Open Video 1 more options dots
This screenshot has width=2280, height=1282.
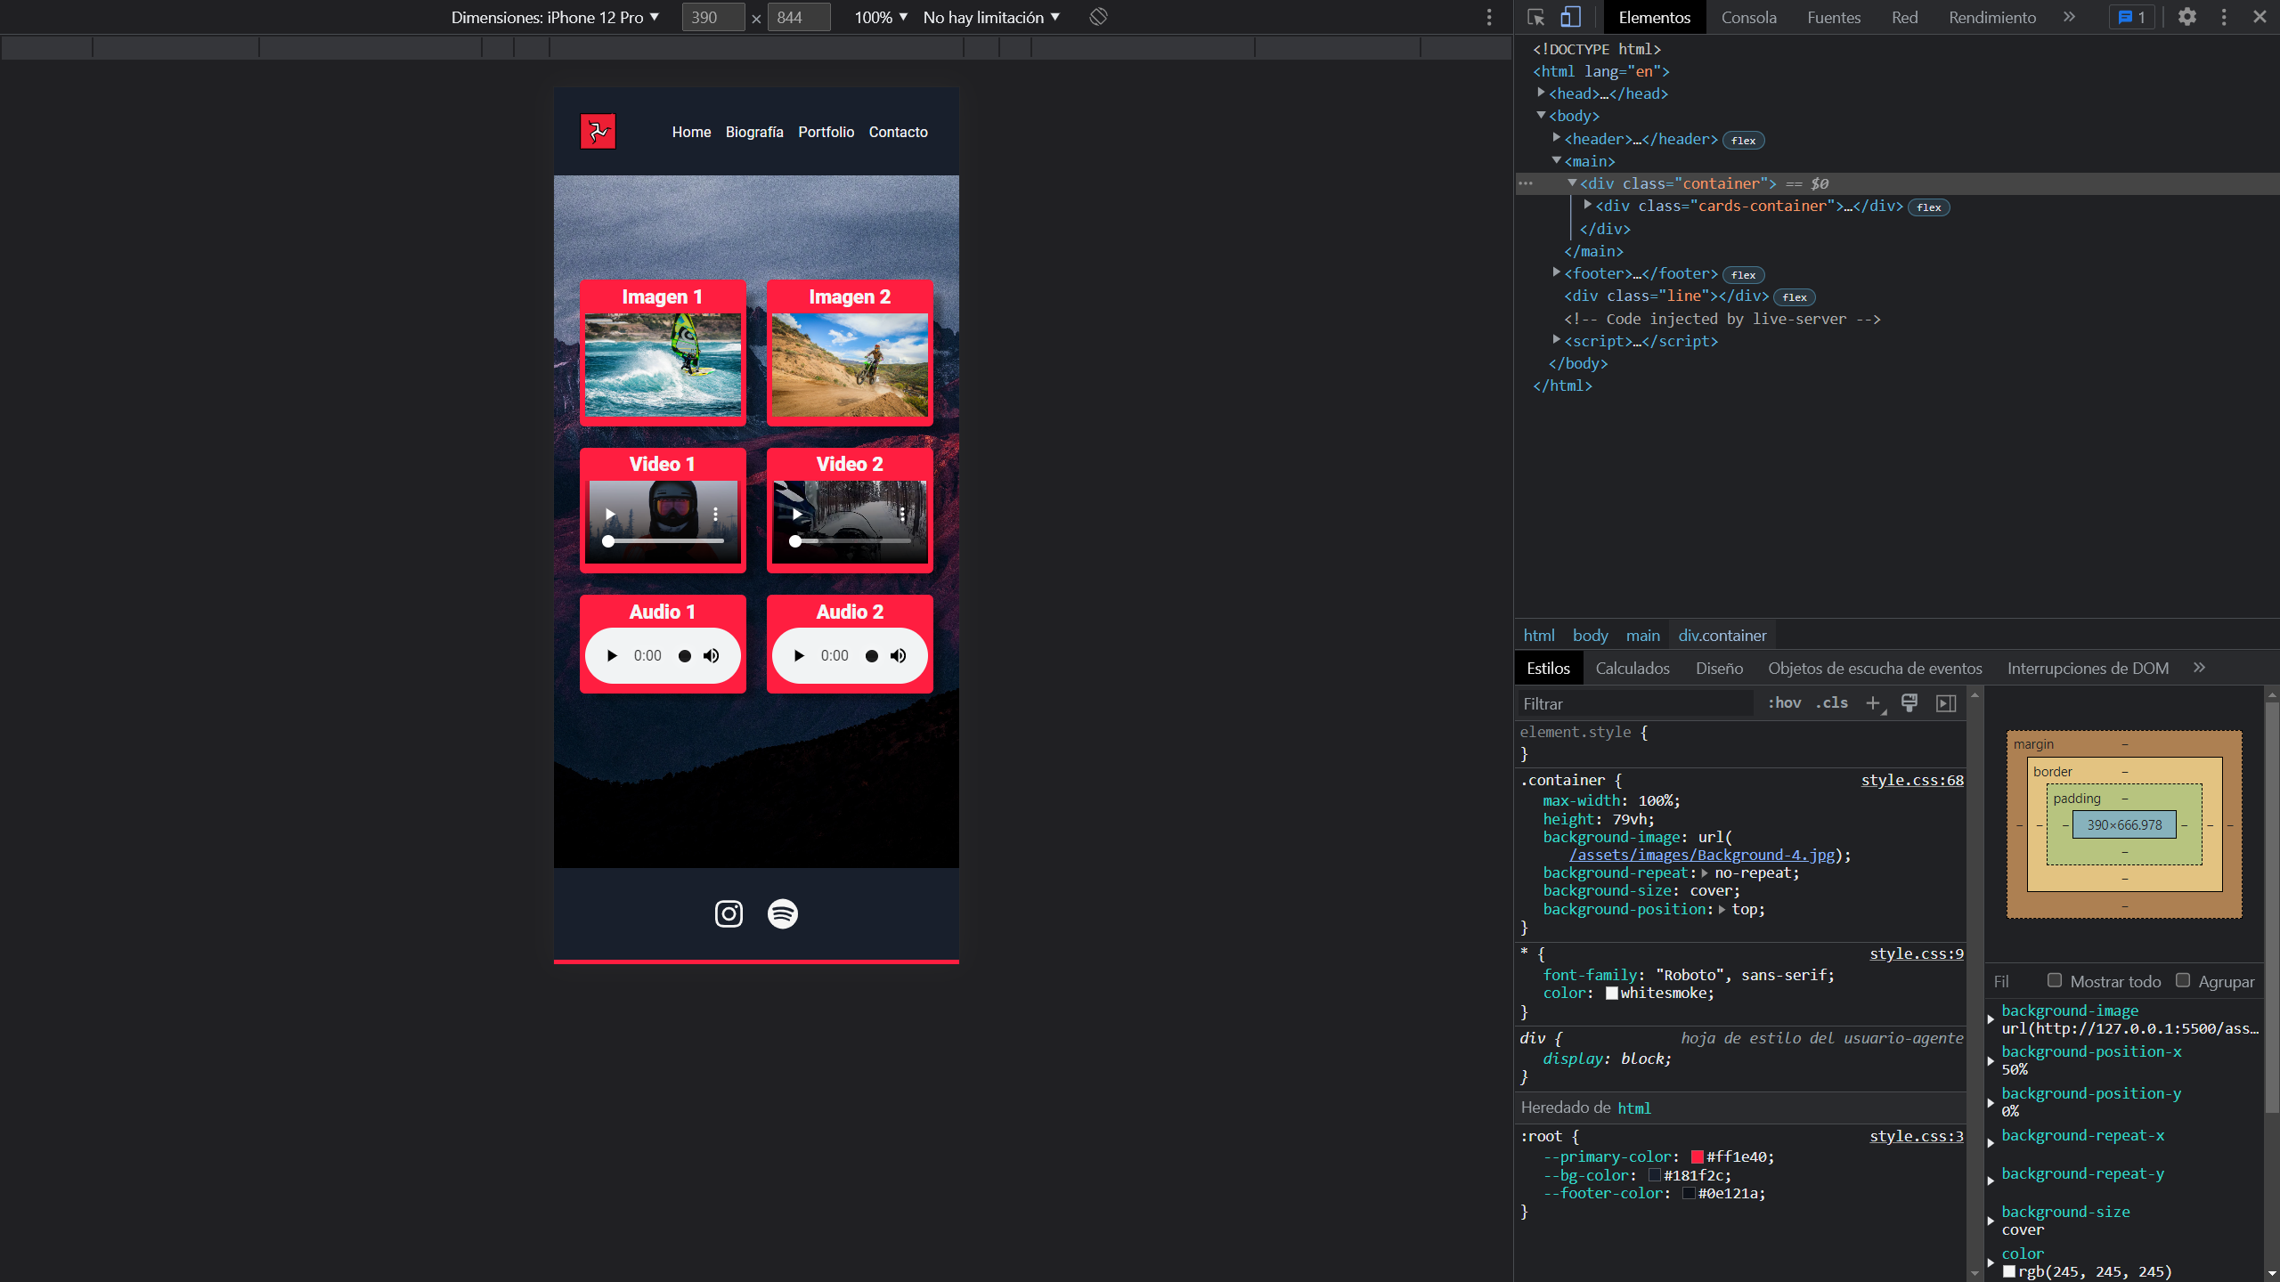(715, 515)
